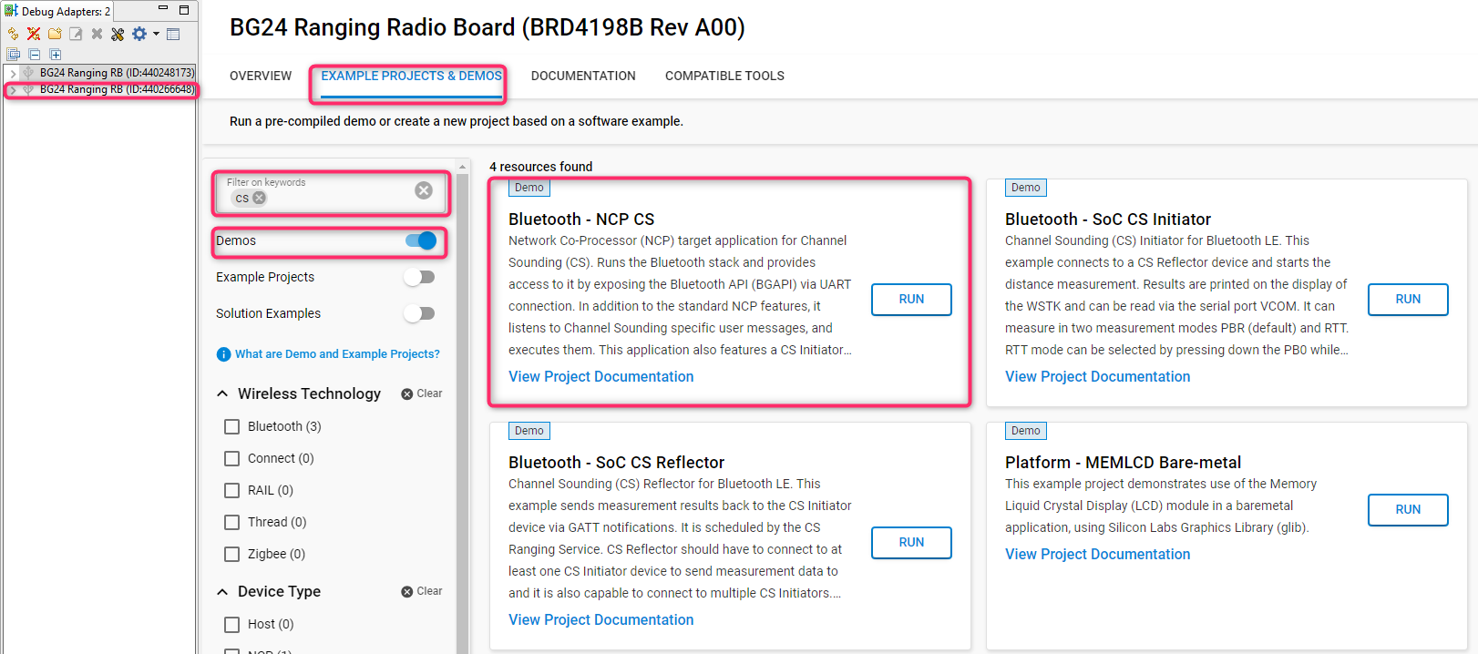Click the red-crossed disconnect adapters icon

click(x=34, y=34)
